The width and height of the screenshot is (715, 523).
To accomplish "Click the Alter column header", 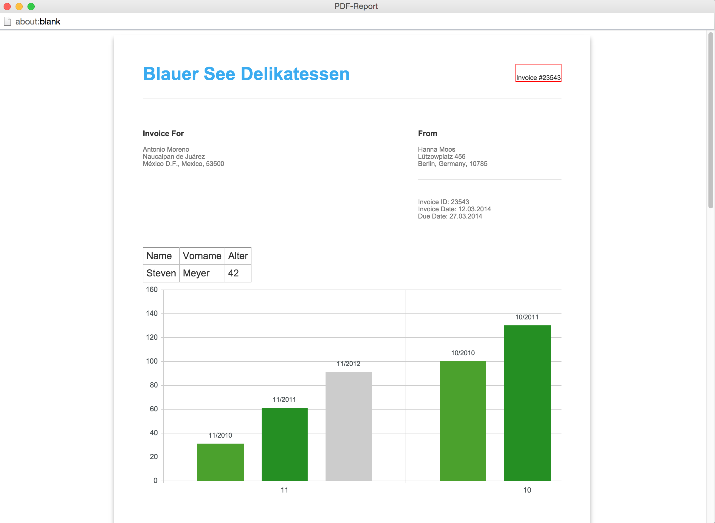I will point(238,256).
